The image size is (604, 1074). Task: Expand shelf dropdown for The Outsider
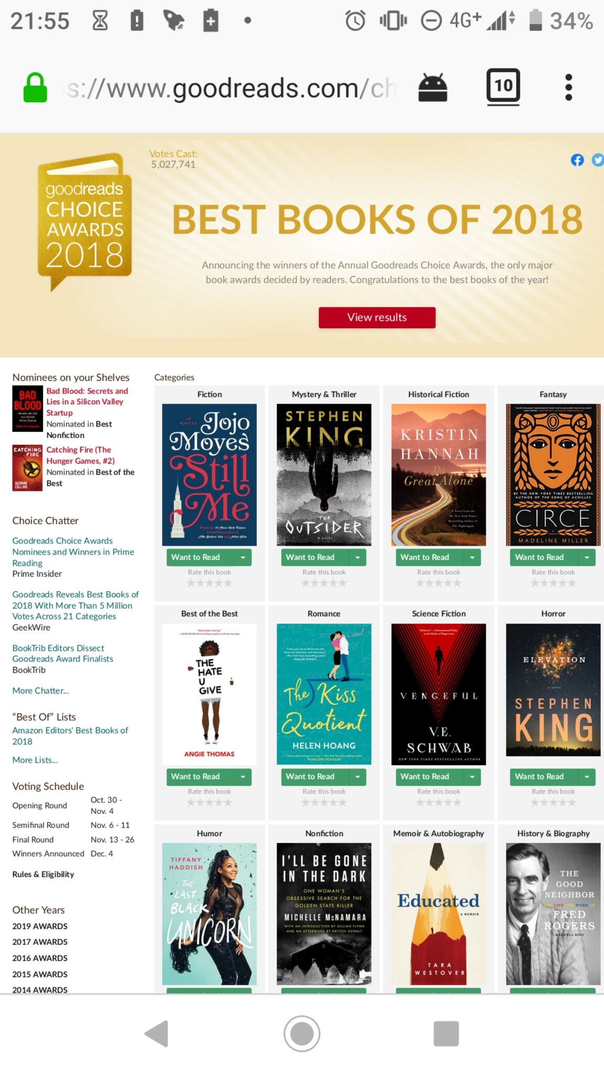(x=358, y=557)
